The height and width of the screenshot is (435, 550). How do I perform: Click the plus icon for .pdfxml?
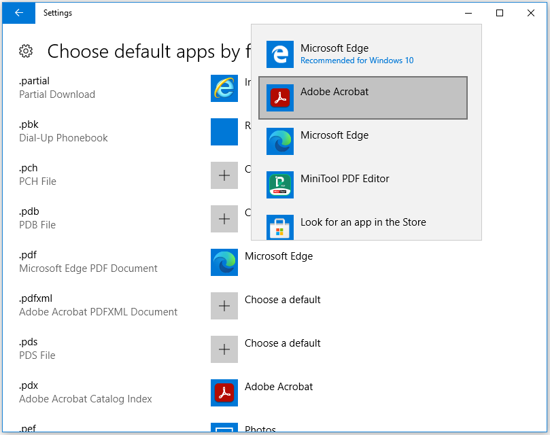click(x=224, y=306)
